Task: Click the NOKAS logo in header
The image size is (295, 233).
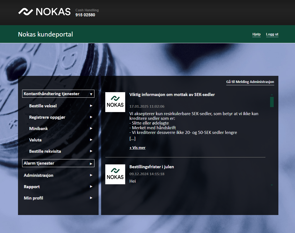Action: (44, 12)
